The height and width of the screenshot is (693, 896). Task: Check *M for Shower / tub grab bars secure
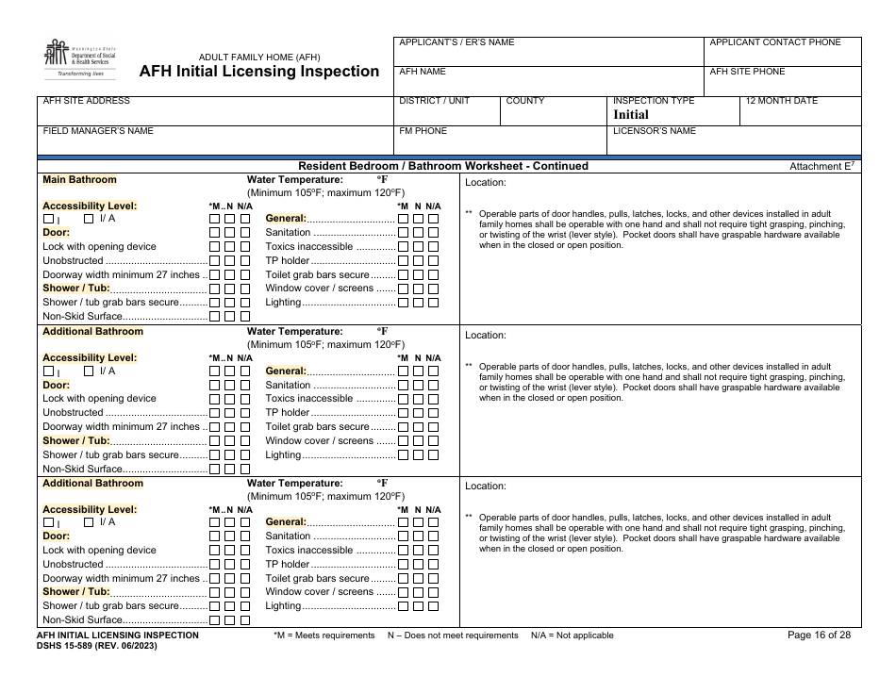[212, 304]
